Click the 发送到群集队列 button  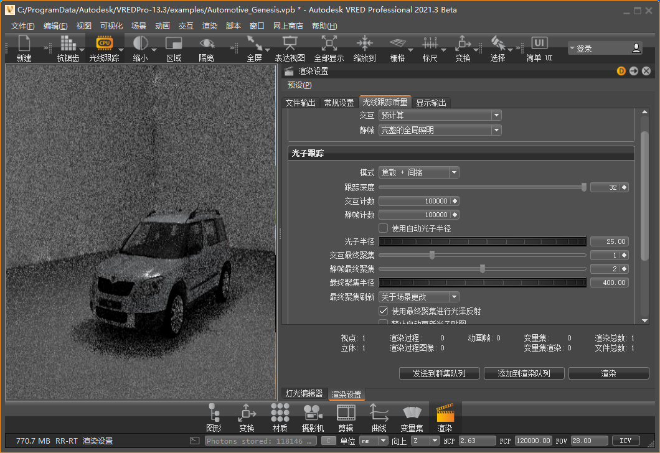click(438, 373)
